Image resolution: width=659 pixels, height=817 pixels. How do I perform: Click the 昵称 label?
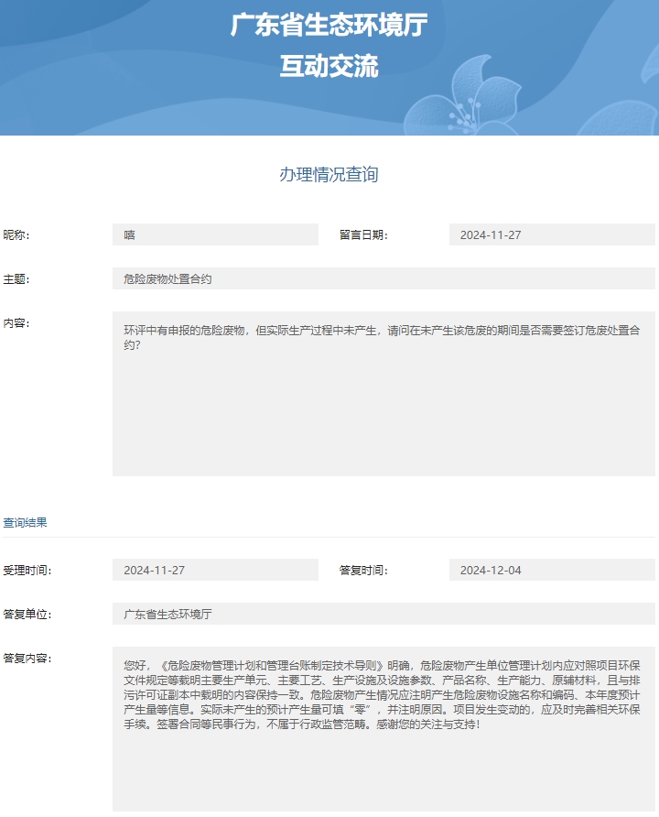[16, 235]
